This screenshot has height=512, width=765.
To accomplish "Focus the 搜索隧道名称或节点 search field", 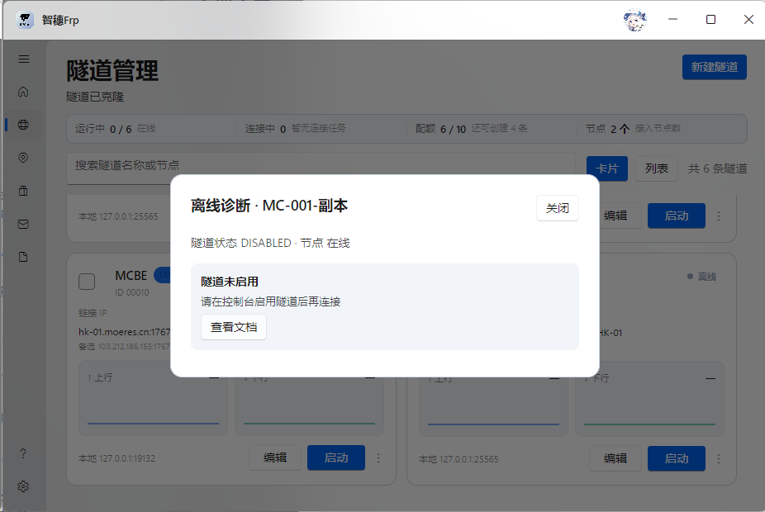I will click(321, 165).
